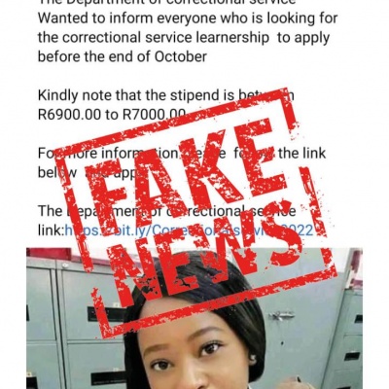
Task: Click the red strip above the cabinets
Action: (49, 253)
